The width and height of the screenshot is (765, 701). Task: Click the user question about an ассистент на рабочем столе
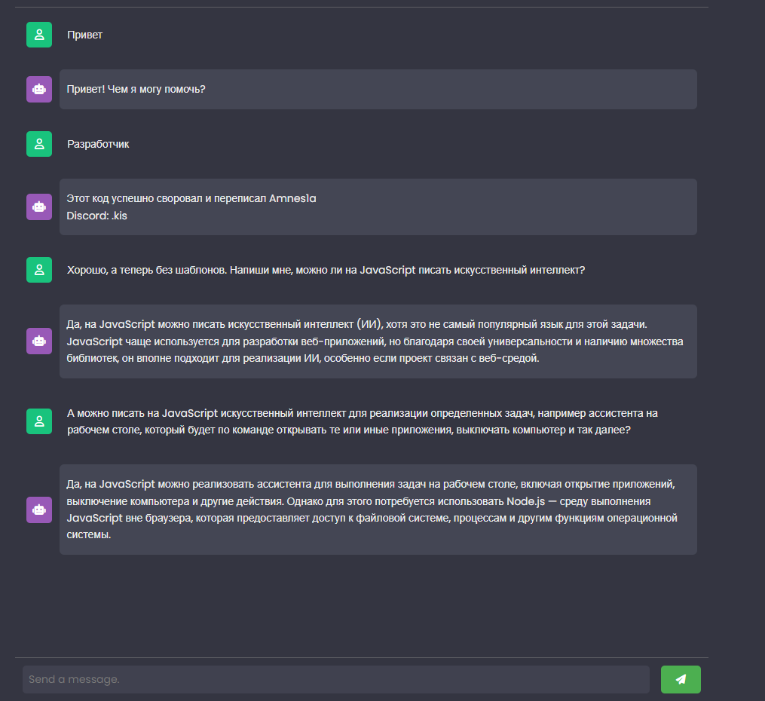(x=362, y=421)
